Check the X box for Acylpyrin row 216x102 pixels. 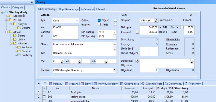tap(44, 92)
